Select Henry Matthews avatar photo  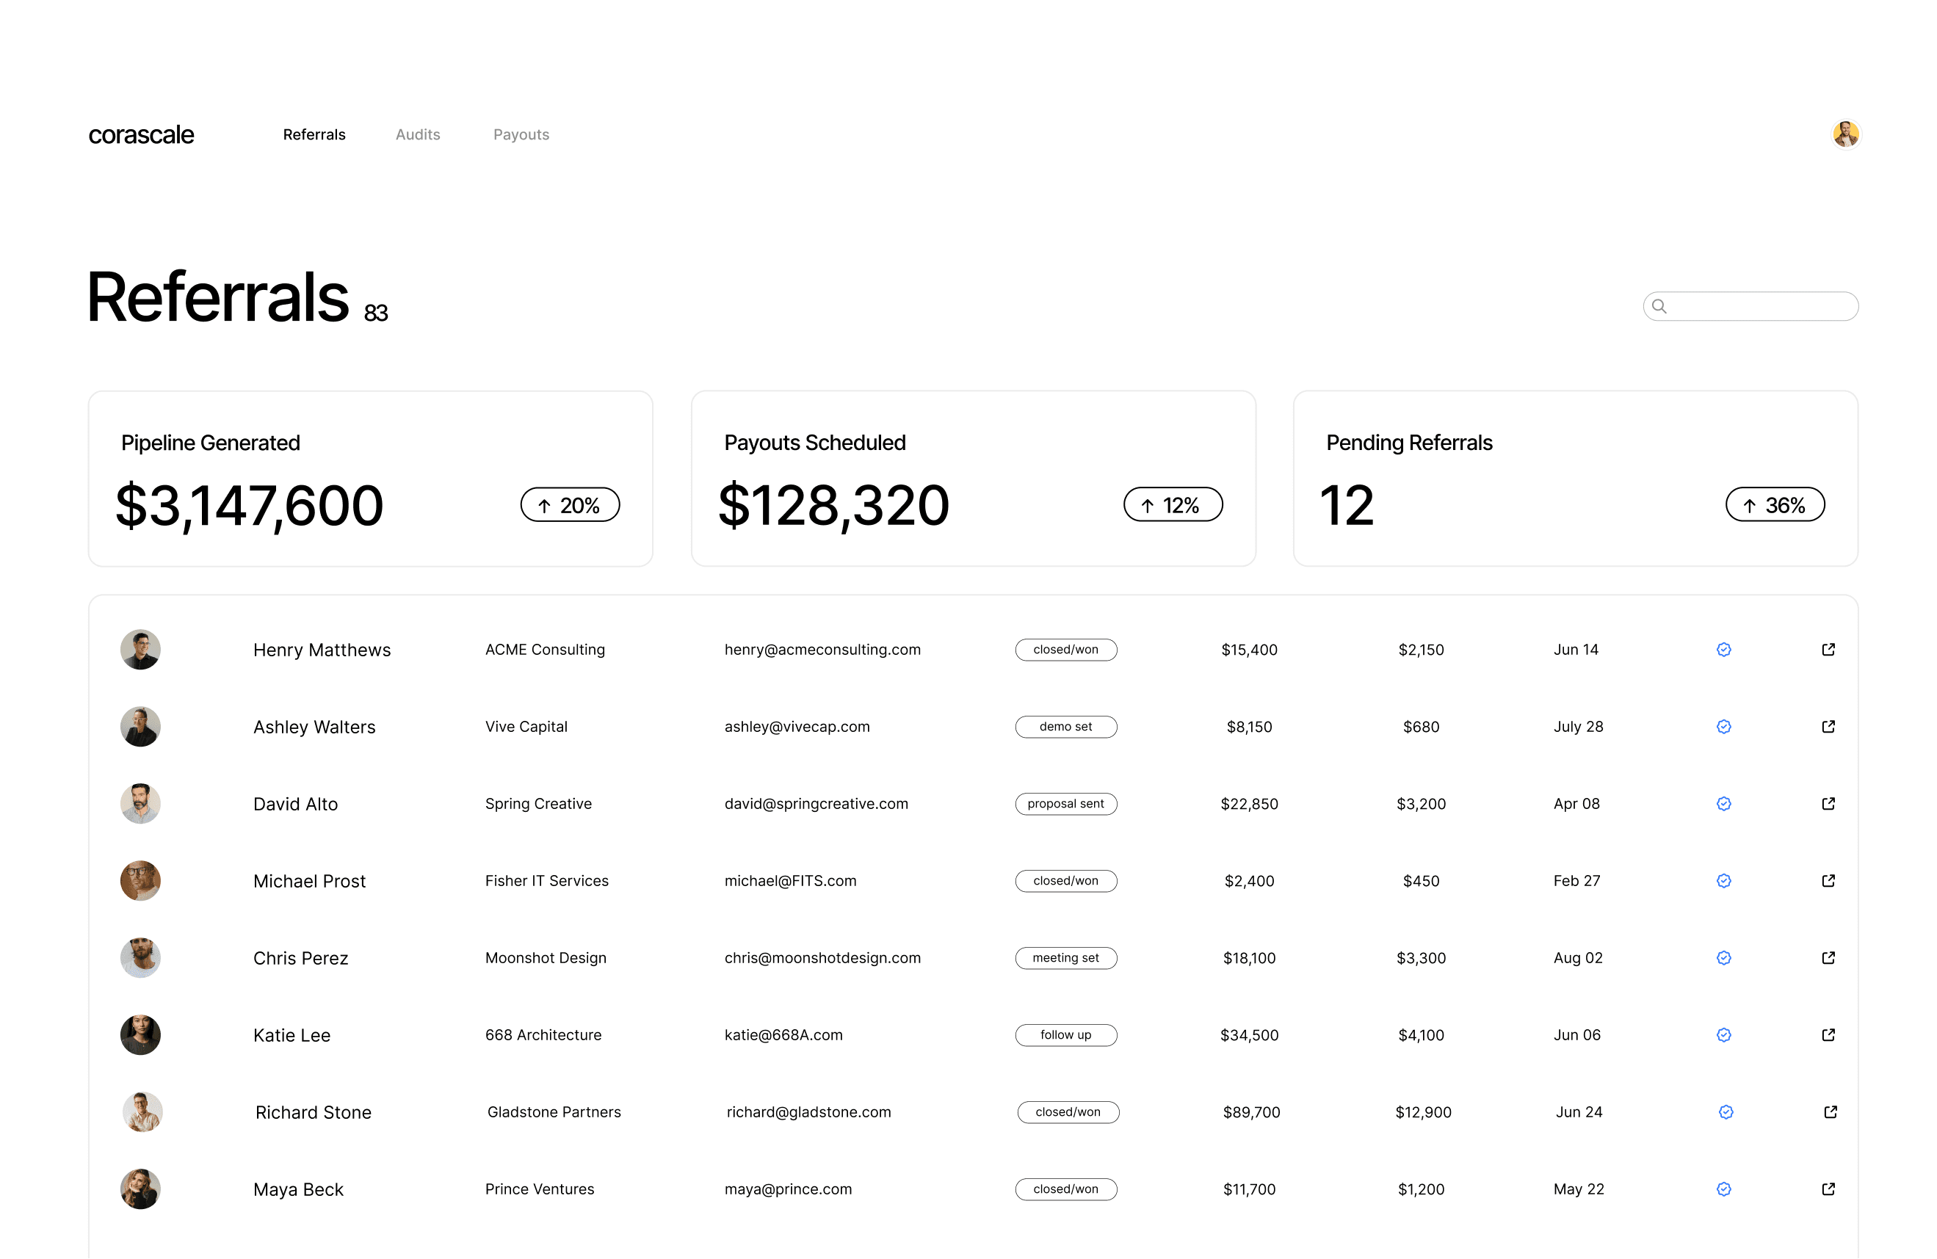coord(141,650)
